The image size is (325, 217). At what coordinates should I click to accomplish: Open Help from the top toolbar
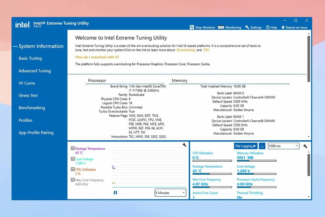(x=272, y=27)
